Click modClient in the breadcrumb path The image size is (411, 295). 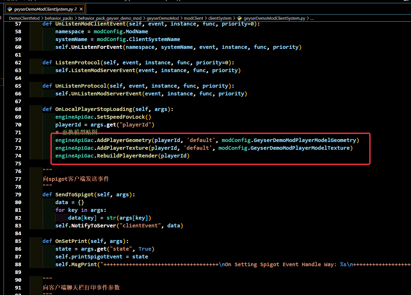tap(194, 18)
